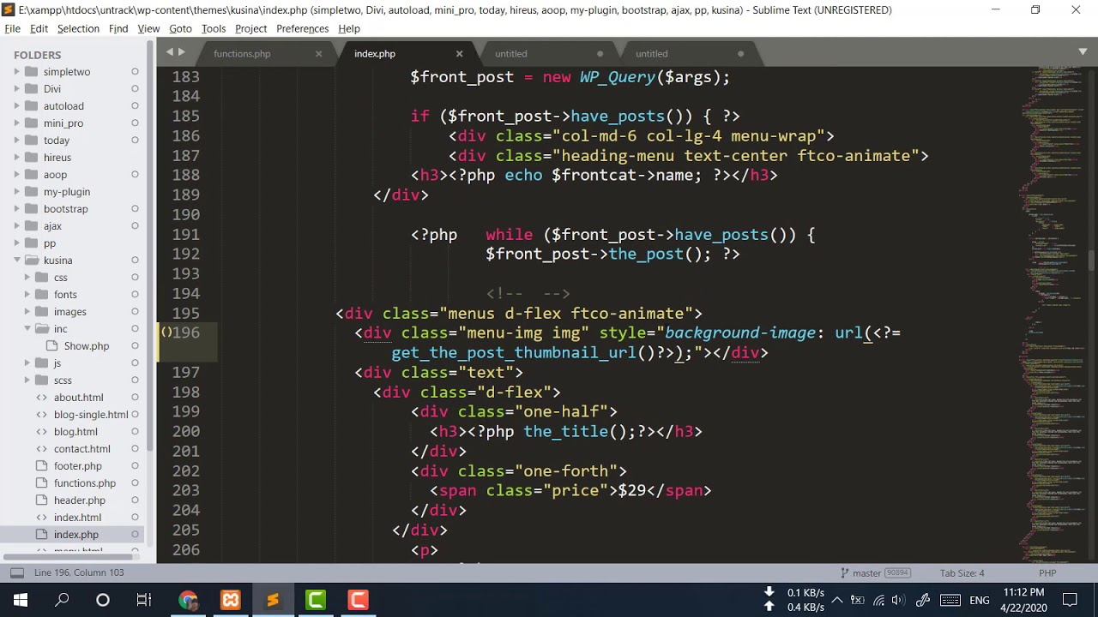
Task: Click the minimap code overview
Action: point(1053,314)
